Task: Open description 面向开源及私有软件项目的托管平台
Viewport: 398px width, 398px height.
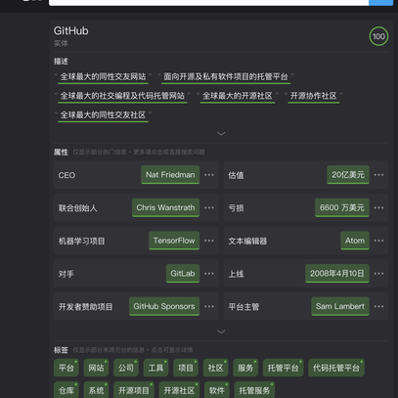Action: click(x=226, y=77)
